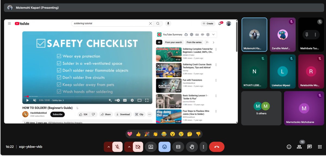Click the Subscribe button for HackMakeMod

click(58, 114)
